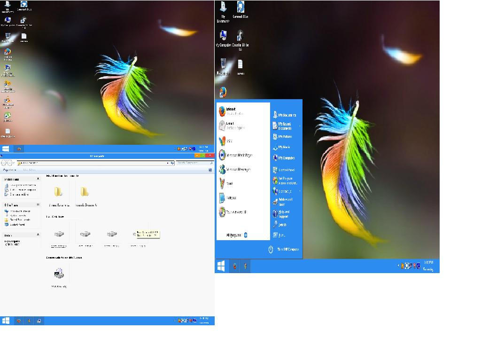The height and width of the screenshot is (361, 481).
Task: Launch the Counter Strike 1.6 desktop shortcut
Action: click(x=240, y=38)
